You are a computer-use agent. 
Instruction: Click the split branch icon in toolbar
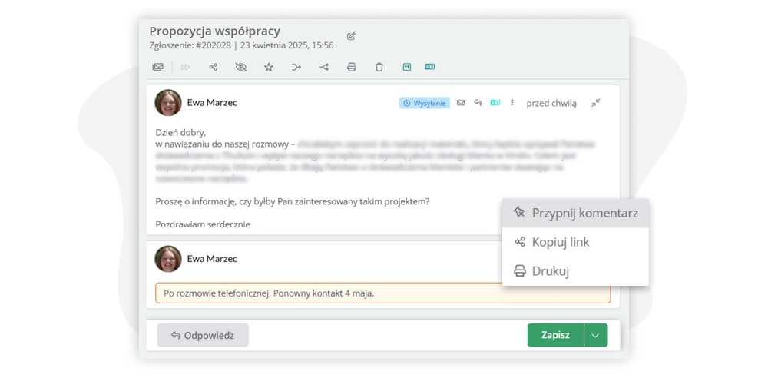pos(324,67)
